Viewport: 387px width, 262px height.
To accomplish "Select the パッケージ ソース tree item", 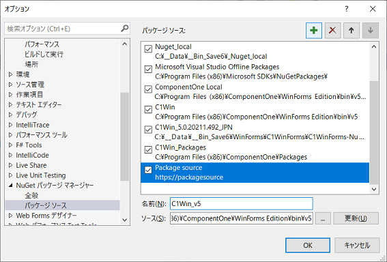I will click(x=46, y=205).
